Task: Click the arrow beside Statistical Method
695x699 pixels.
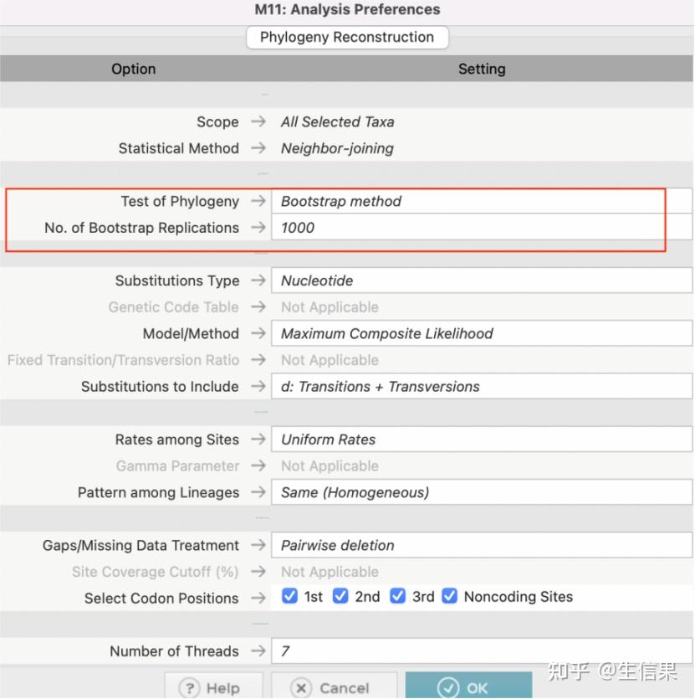Action: click(x=258, y=147)
